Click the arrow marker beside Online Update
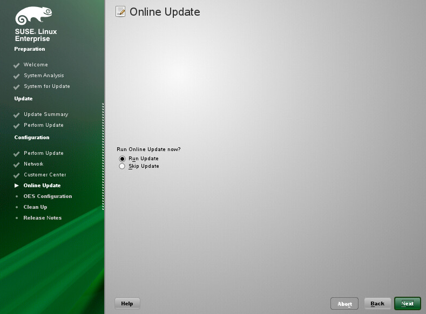Screen dimensions: 426x314 [x=17, y=186]
